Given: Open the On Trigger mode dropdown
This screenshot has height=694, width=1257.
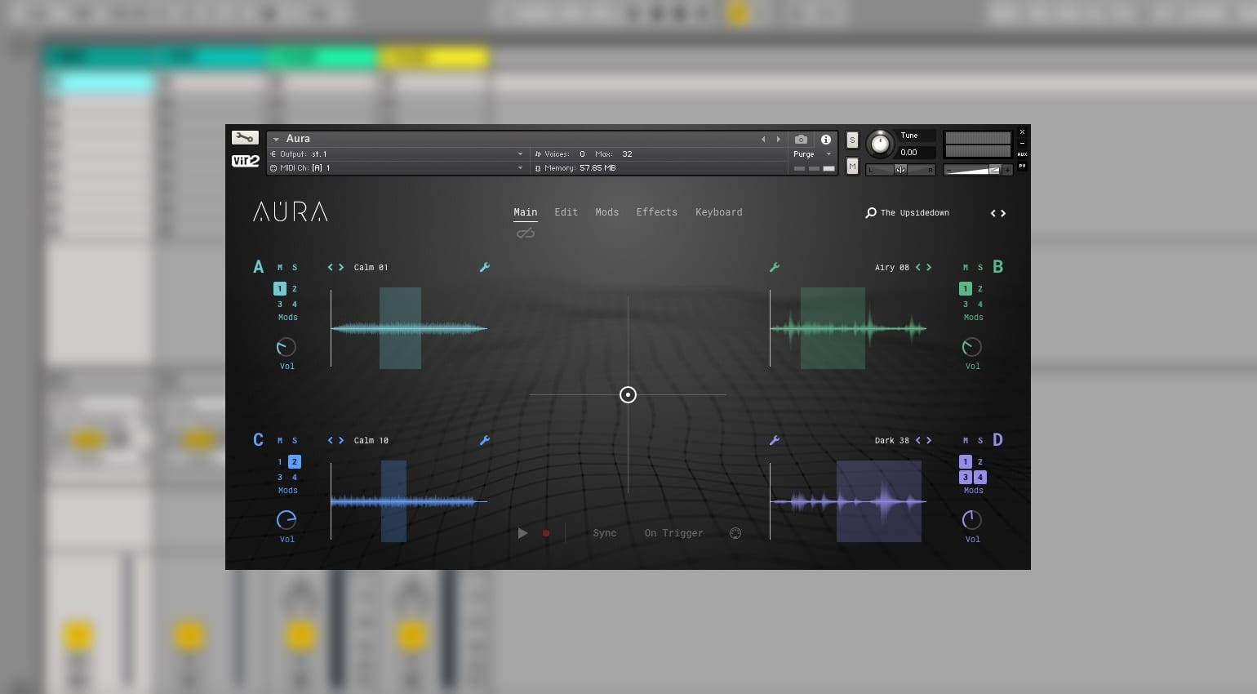Looking at the screenshot, I should (x=673, y=533).
